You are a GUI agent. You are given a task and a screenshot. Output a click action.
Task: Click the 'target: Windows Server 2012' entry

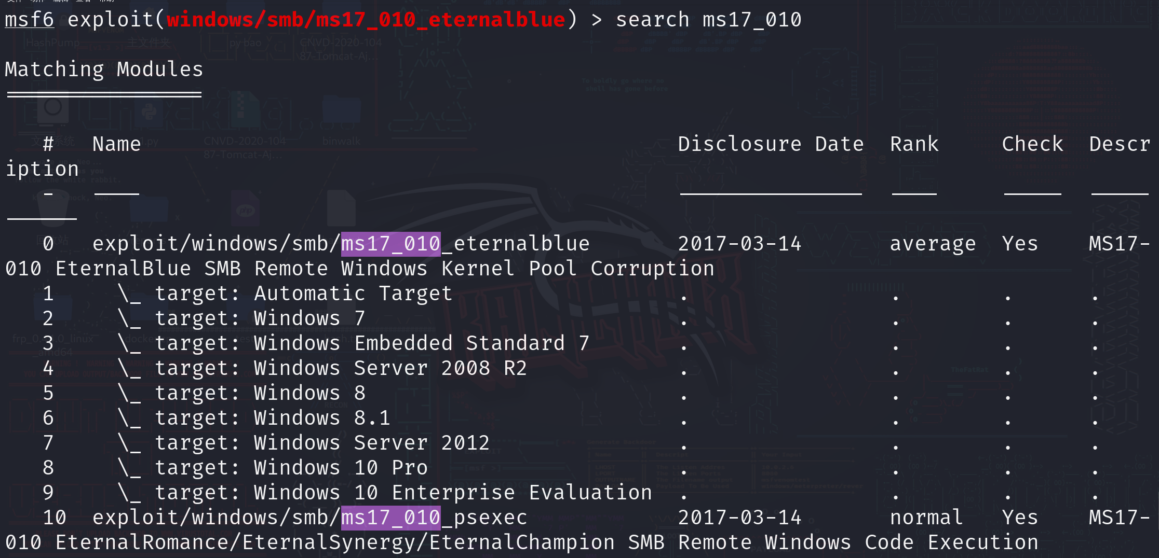pyautogui.click(x=322, y=443)
